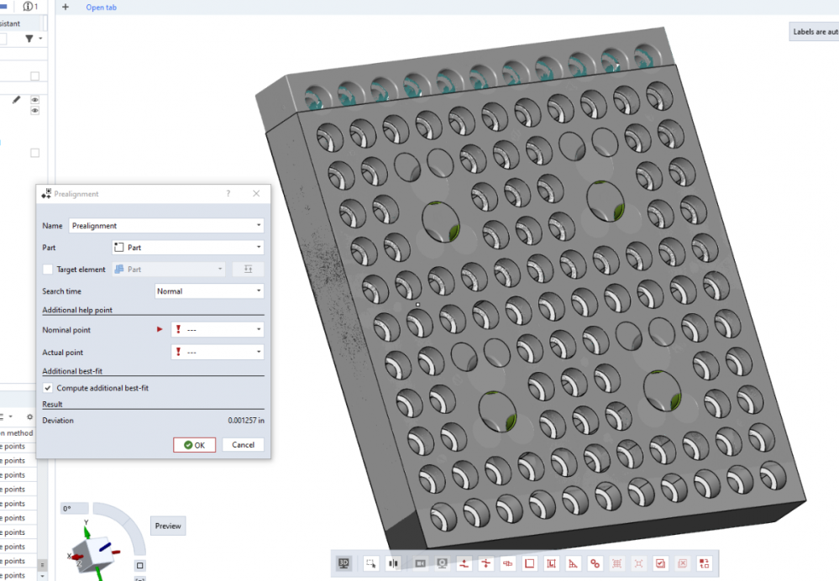Open the Search time dropdown
Screen dimensions: 839x581
(209, 291)
